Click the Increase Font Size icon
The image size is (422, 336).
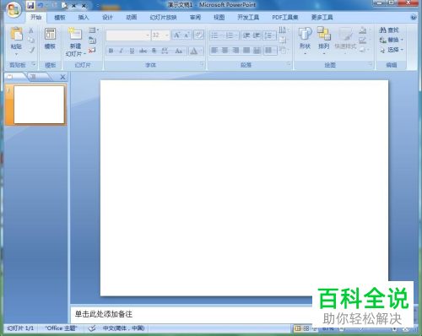[177, 35]
